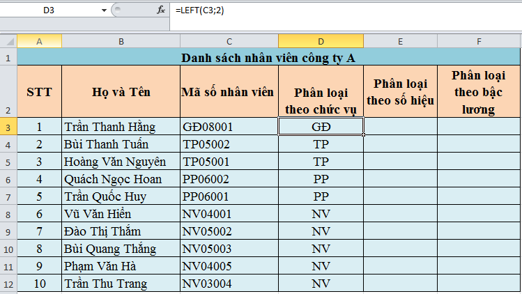Click cell 'Trần Thu Trang'
522x294 pixels.
(x=121, y=284)
